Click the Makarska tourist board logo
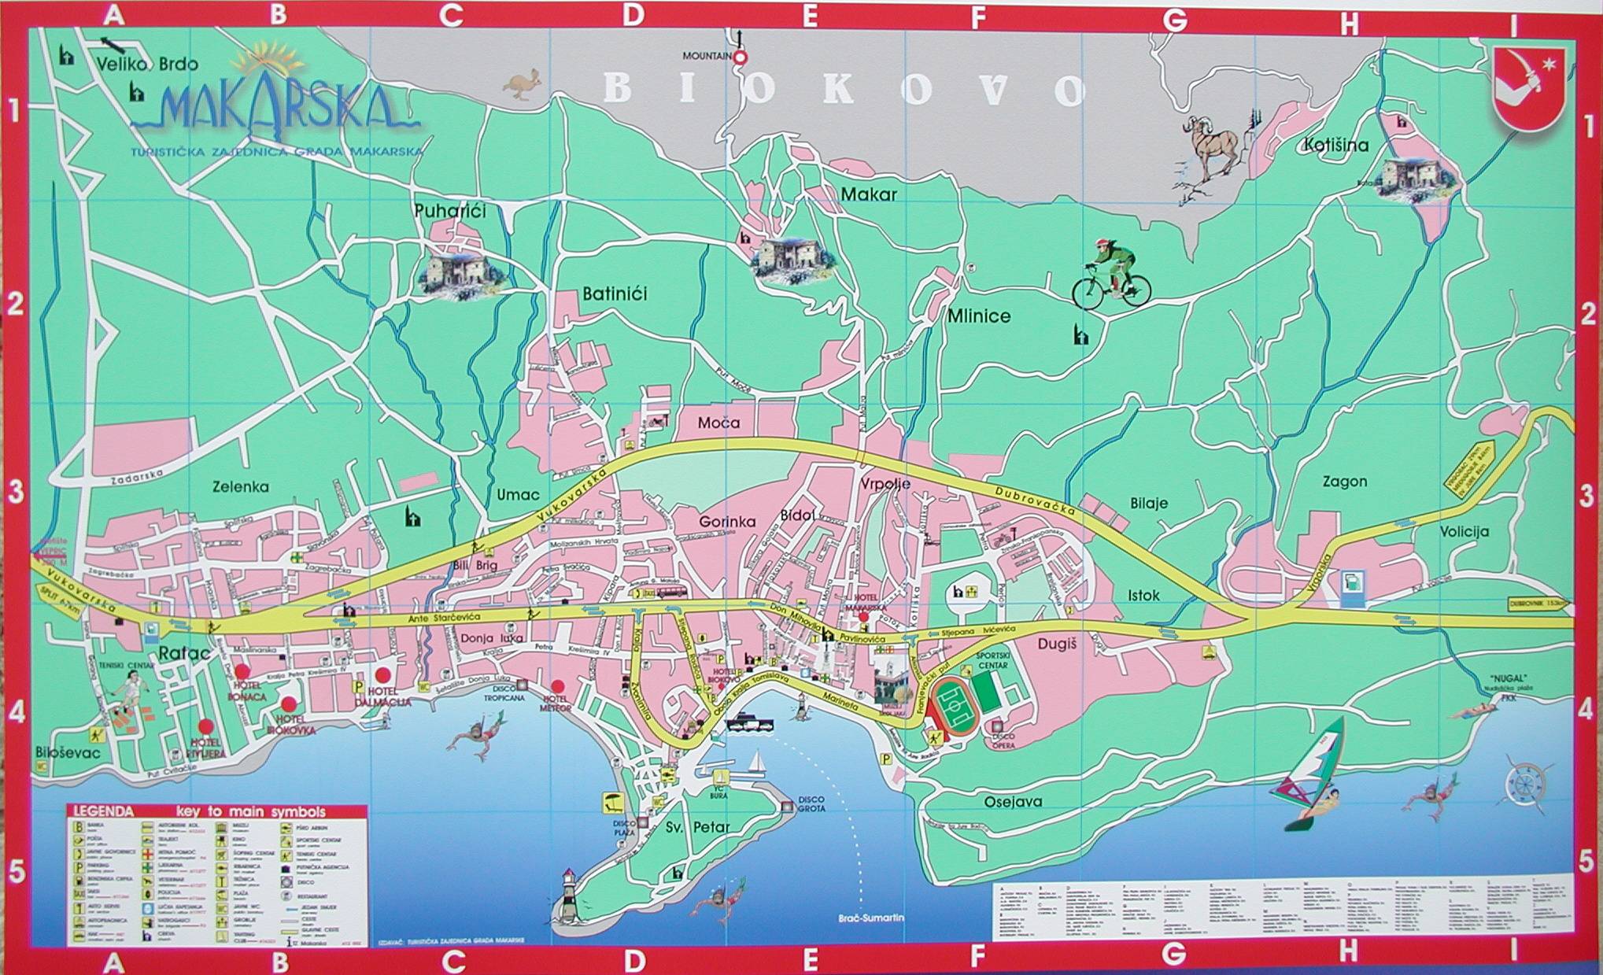 click(275, 102)
